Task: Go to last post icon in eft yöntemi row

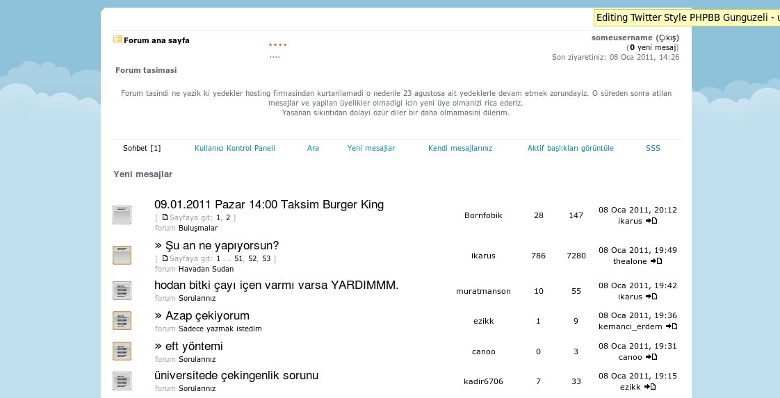Action: [651, 356]
